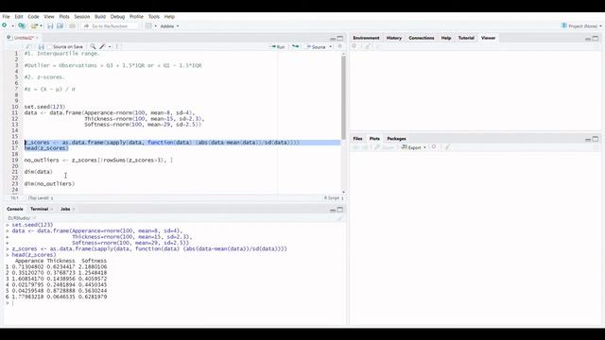The image size is (605, 340).
Task: Click the document outline icon
Action: (x=339, y=46)
